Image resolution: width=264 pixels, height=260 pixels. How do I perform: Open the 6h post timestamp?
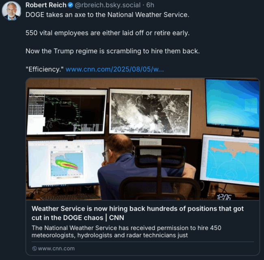(x=150, y=5)
